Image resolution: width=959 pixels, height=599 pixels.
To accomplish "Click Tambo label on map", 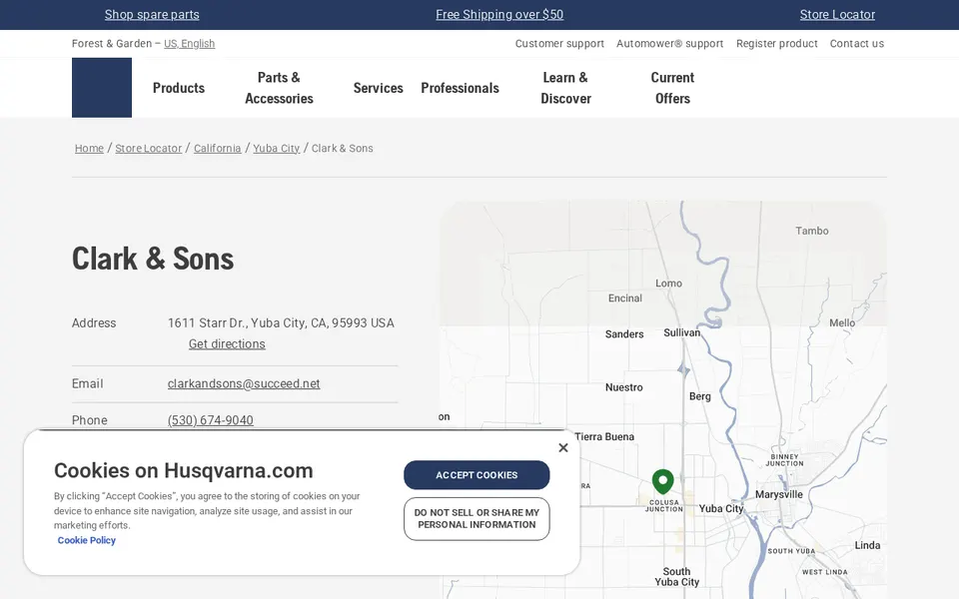I will click(811, 231).
